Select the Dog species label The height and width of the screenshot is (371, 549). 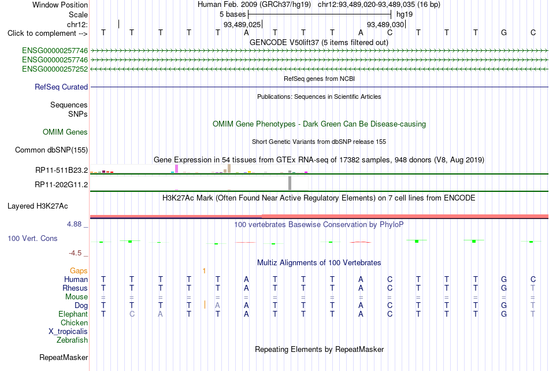click(81, 306)
